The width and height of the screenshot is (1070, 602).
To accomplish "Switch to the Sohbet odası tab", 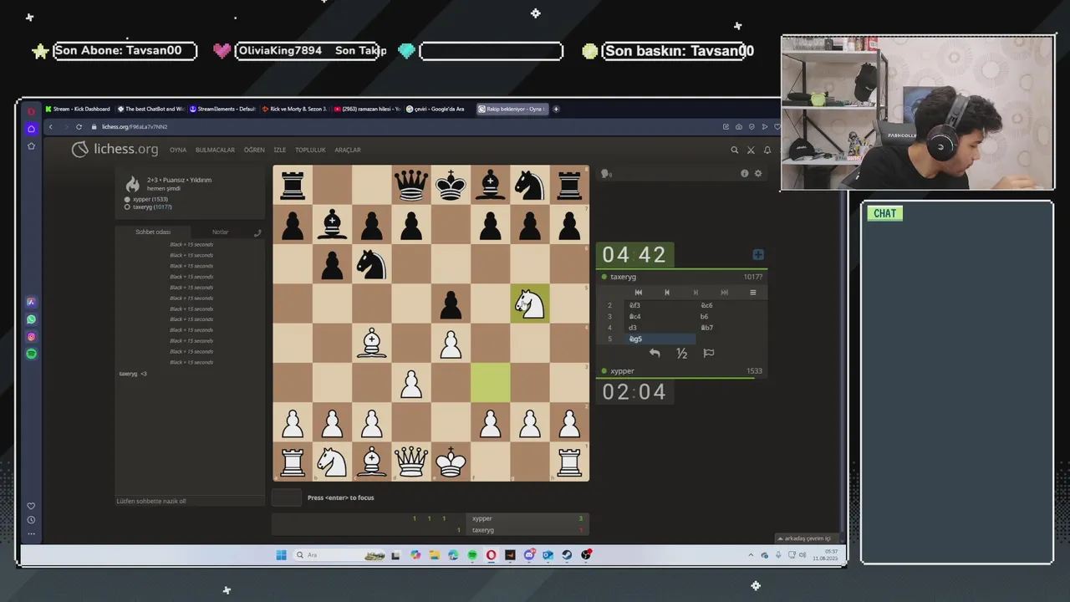I will tap(153, 232).
